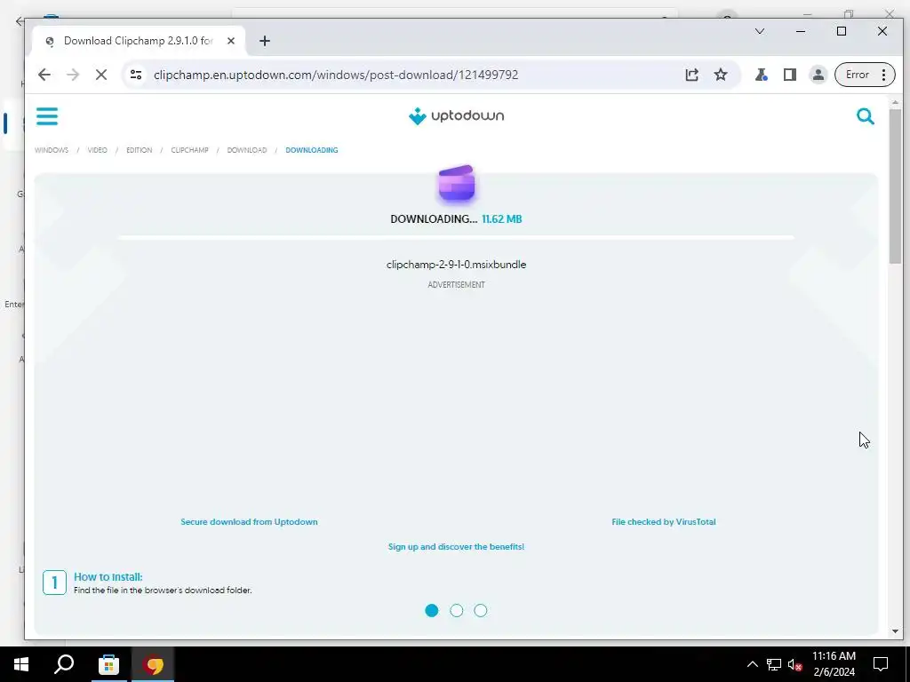Click the download progress bar
Screen dimensions: 910x682
(456, 238)
